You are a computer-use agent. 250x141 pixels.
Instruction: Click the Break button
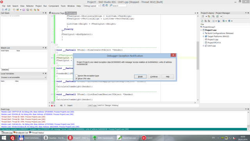tap(140, 77)
